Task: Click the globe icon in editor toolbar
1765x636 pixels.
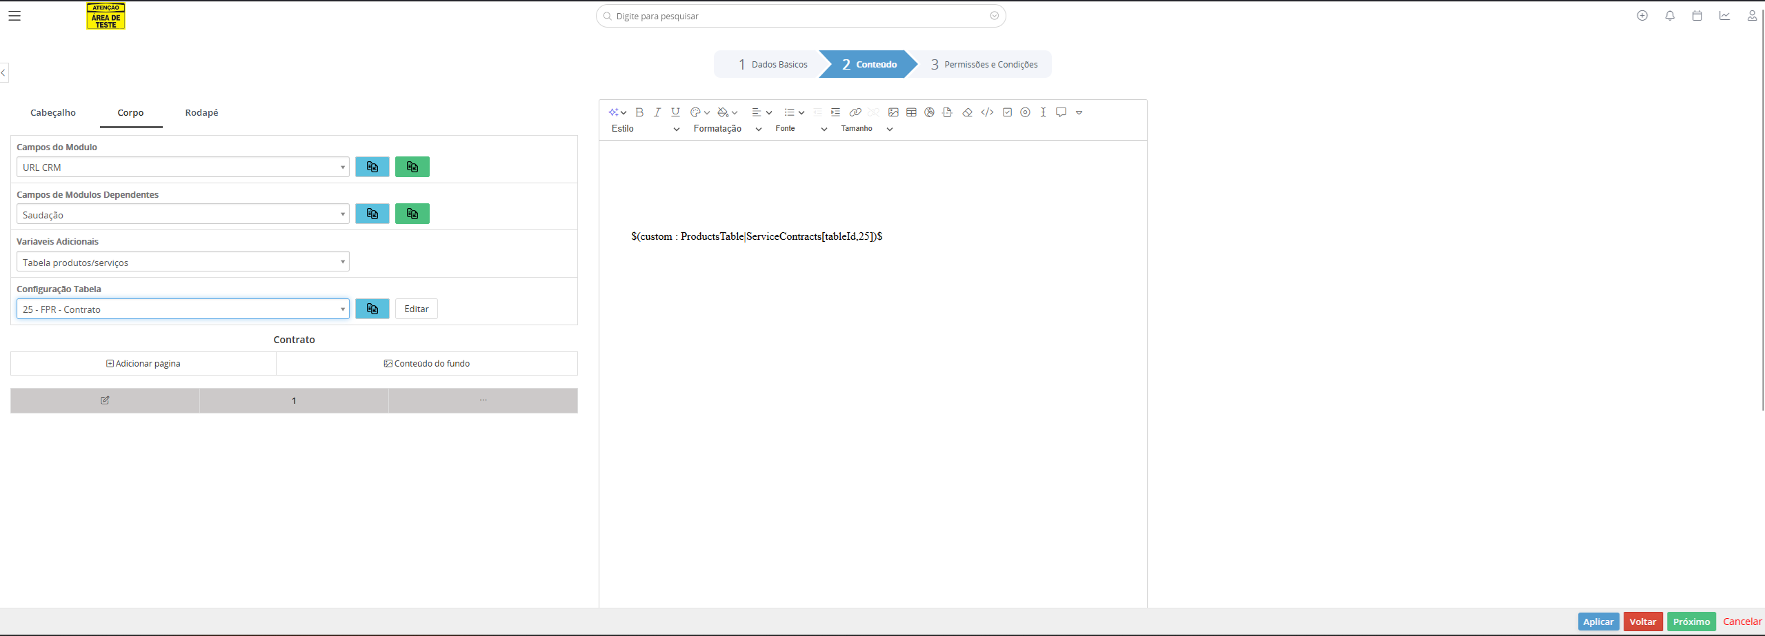Action: (929, 112)
